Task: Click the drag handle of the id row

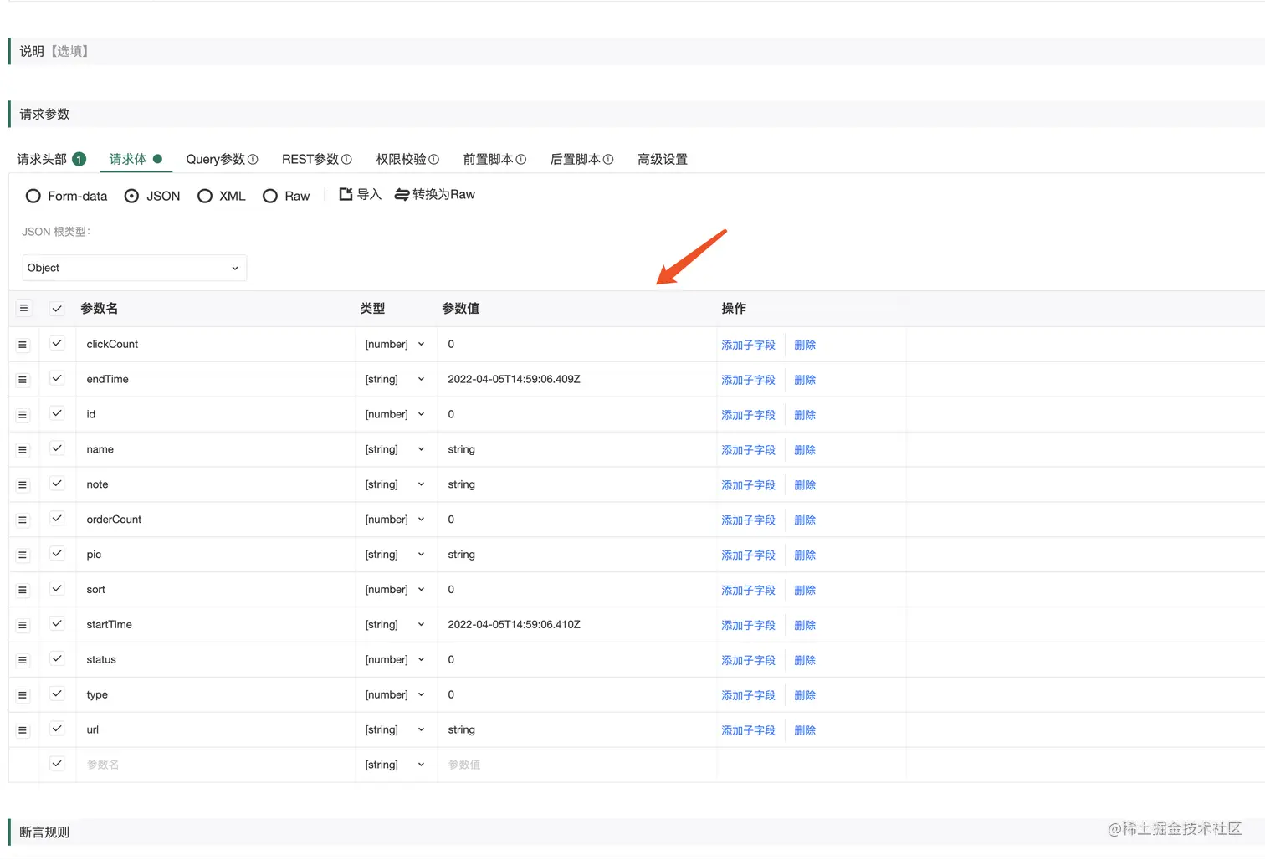Action: [x=23, y=415]
